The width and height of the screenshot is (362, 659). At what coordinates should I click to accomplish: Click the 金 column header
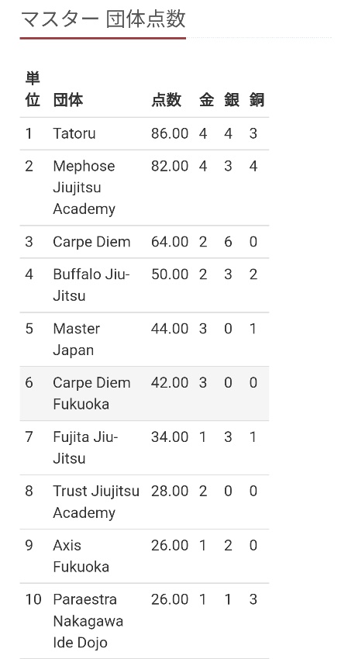point(206,101)
